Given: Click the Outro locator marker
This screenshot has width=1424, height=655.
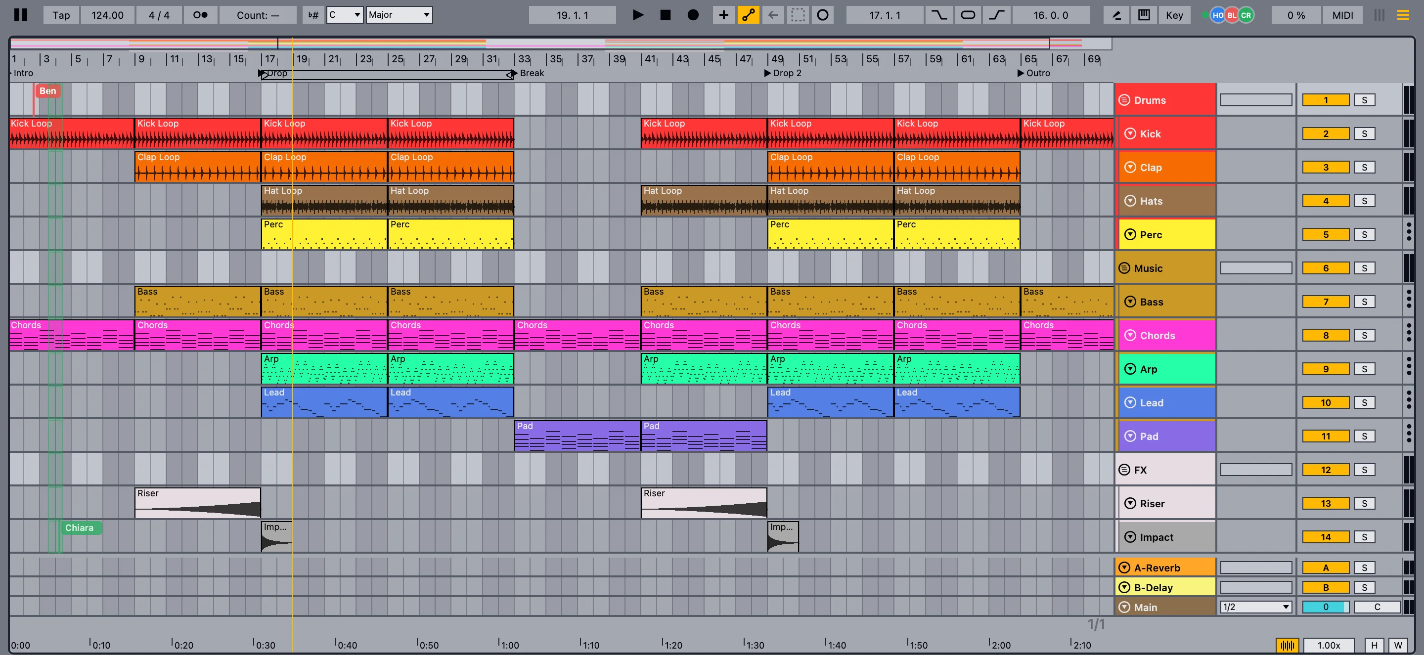Looking at the screenshot, I should pos(1034,73).
